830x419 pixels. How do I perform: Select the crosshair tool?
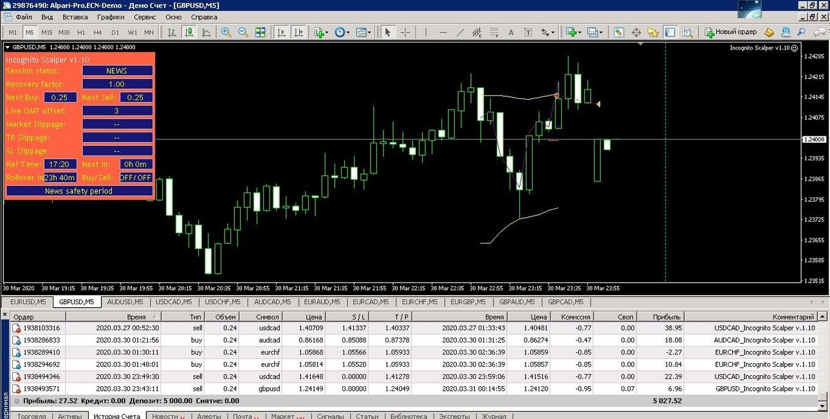[x=405, y=32]
